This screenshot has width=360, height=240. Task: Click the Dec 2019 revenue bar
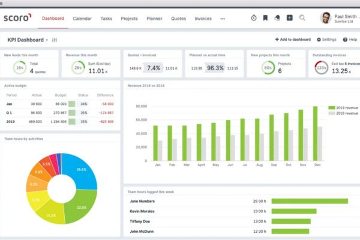point(315,133)
